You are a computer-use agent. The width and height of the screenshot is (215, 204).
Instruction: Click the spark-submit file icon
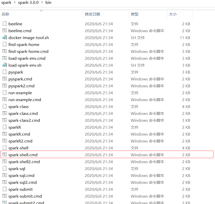click(5, 189)
